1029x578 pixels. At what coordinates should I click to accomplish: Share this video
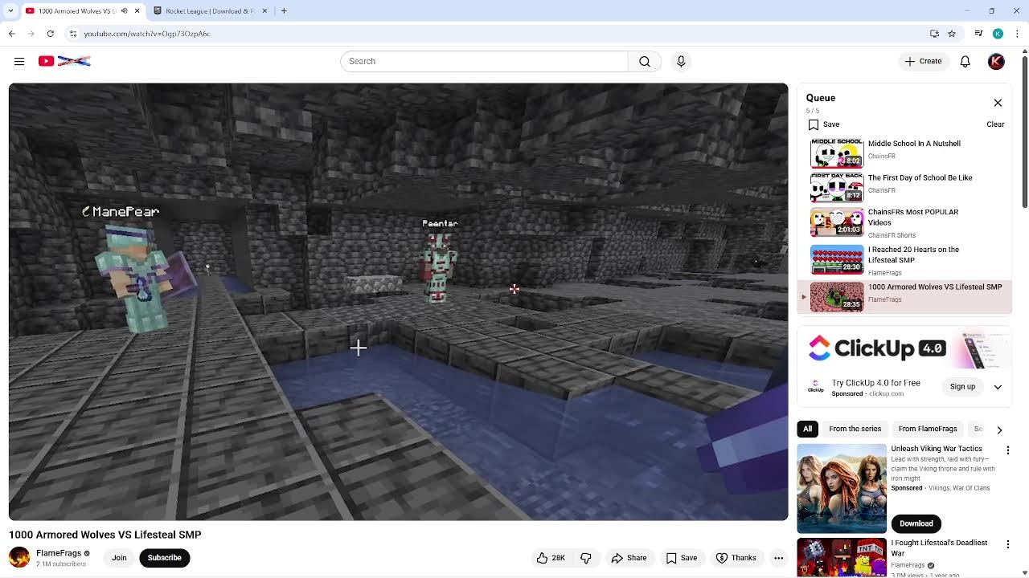(629, 558)
